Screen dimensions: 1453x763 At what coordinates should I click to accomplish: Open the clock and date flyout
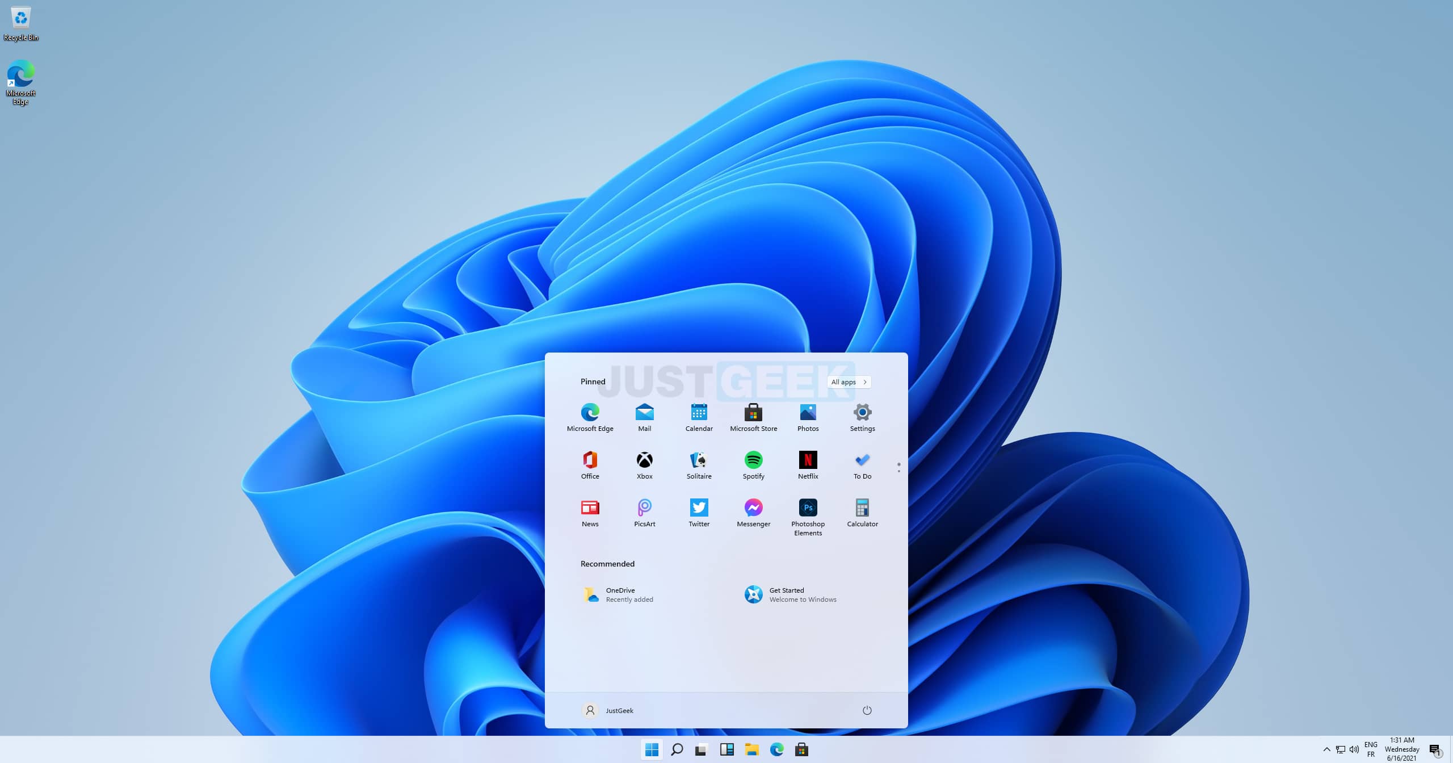coord(1402,749)
